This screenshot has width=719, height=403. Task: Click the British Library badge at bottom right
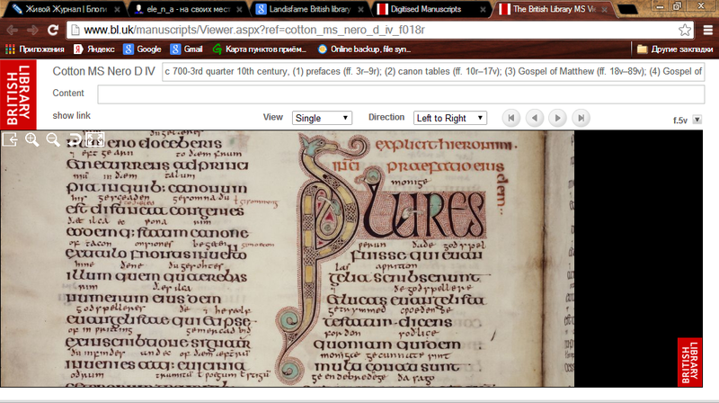point(689,363)
